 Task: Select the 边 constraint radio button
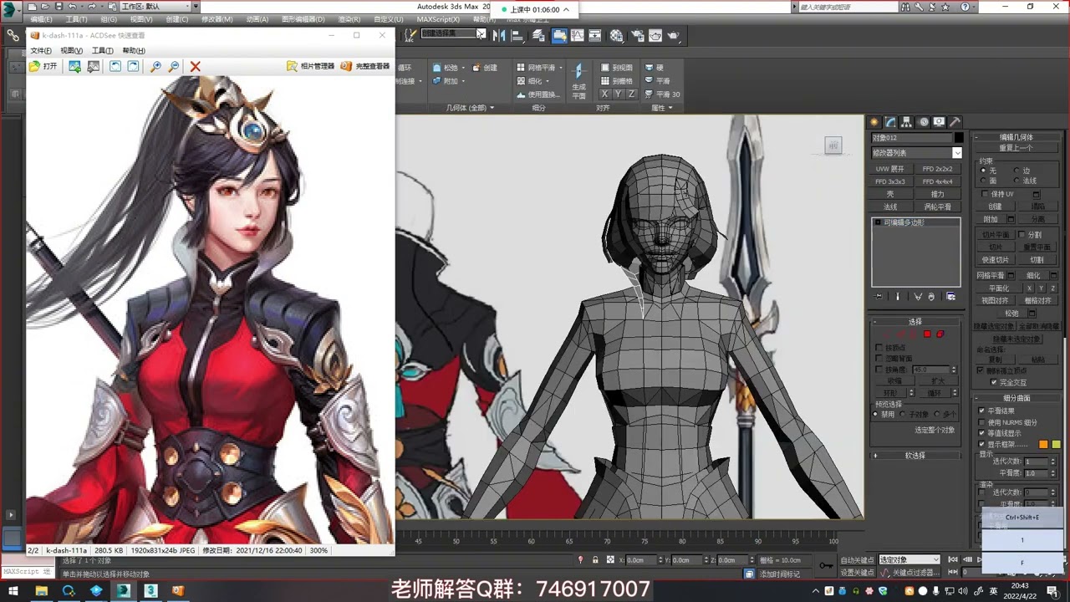1016,171
